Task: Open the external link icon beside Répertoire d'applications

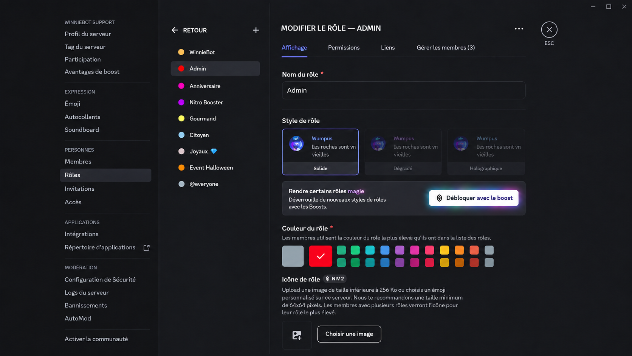Action: (x=147, y=248)
